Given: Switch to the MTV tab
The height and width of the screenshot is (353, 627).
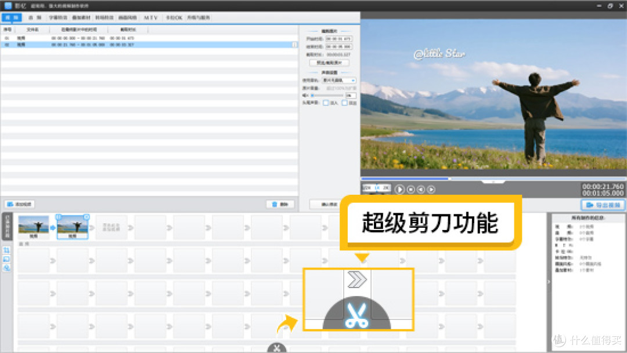Looking at the screenshot, I should [151, 17].
